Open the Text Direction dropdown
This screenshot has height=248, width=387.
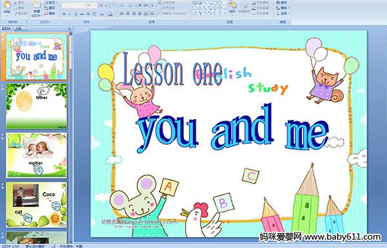(x=168, y=3)
